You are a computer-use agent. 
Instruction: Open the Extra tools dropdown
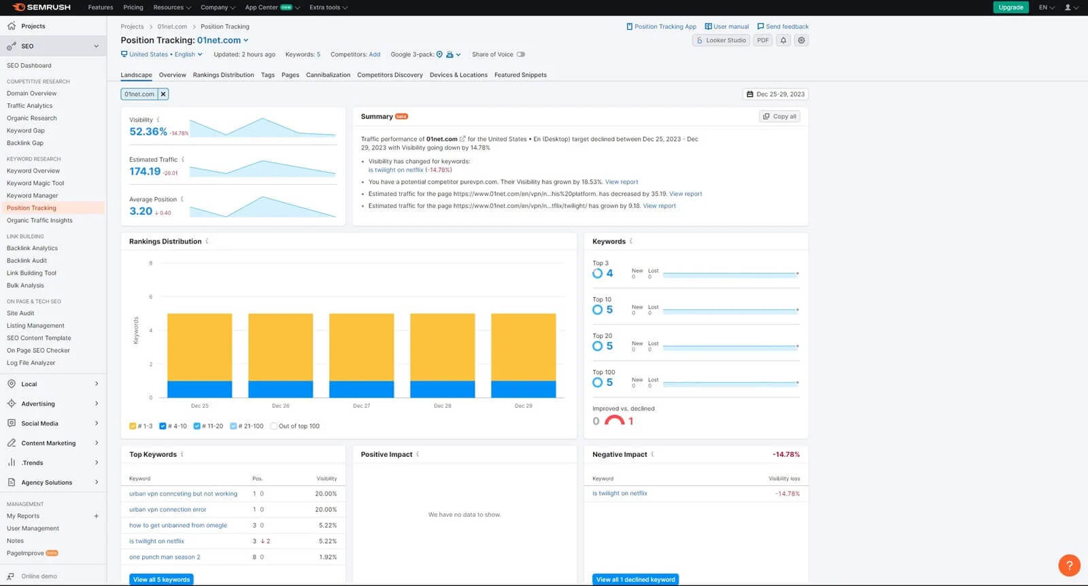(x=328, y=7)
